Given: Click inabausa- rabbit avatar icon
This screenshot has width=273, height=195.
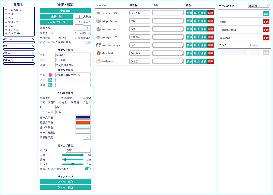Looking at the screenshot, I should pyautogui.click(x=98, y=61).
